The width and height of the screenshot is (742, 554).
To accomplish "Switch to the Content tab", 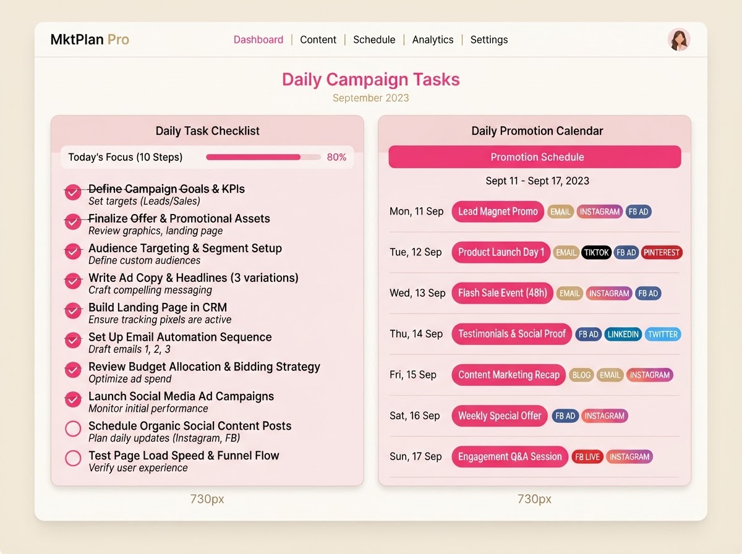I will pyautogui.click(x=318, y=40).
